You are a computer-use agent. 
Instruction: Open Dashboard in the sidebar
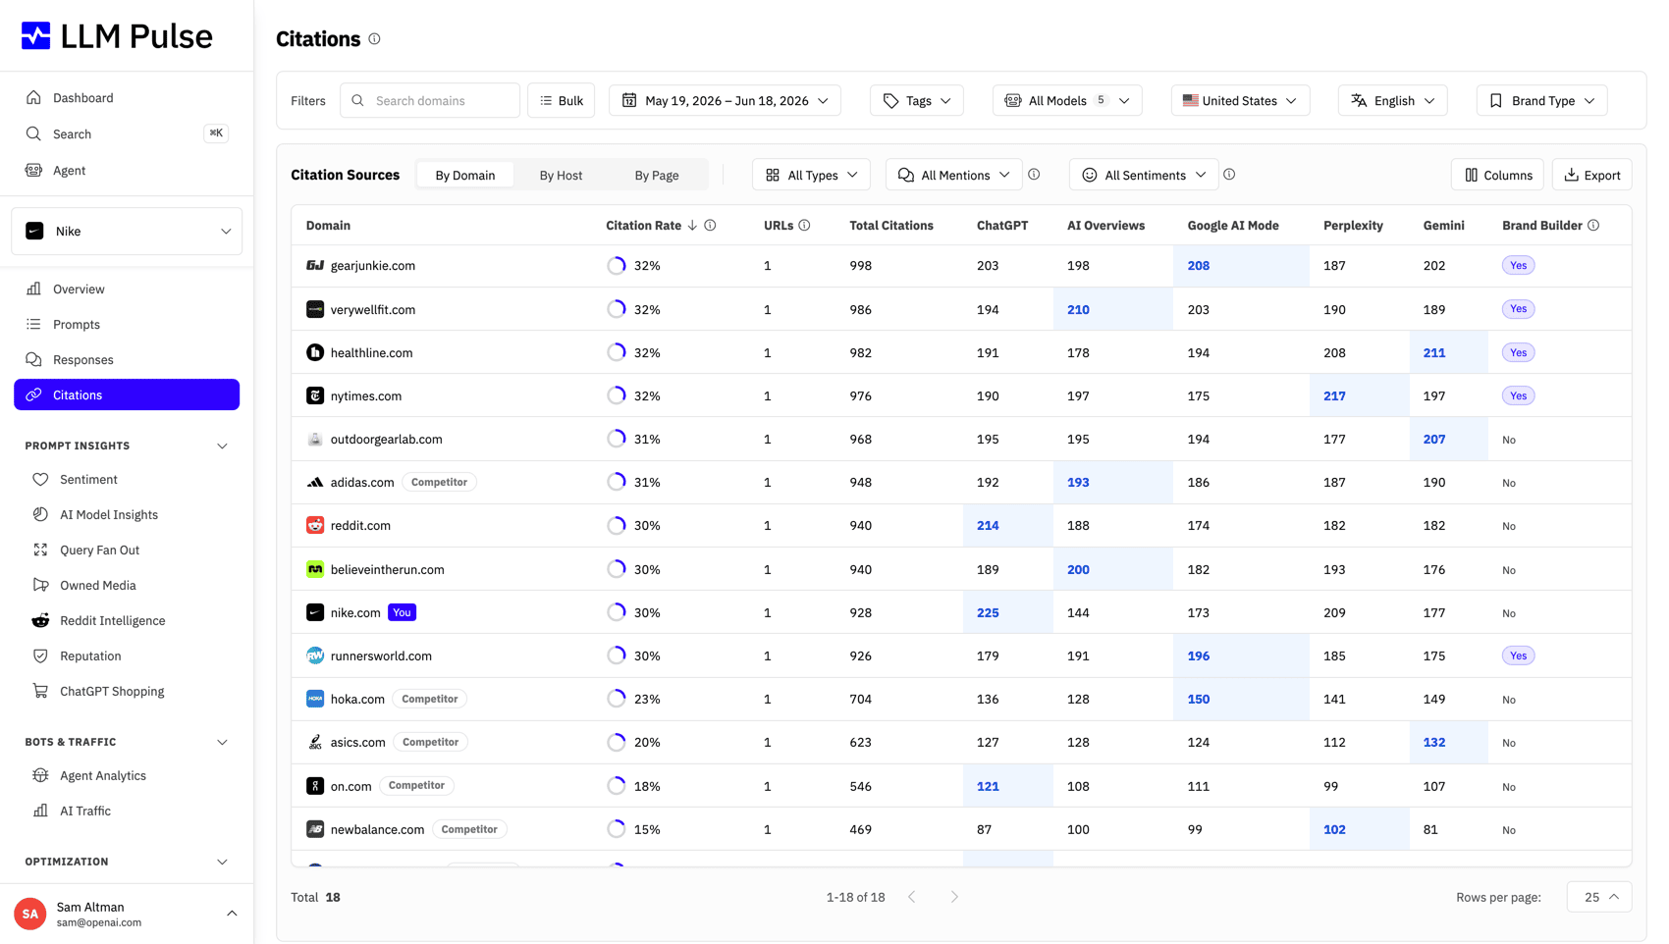click(127, 98)
